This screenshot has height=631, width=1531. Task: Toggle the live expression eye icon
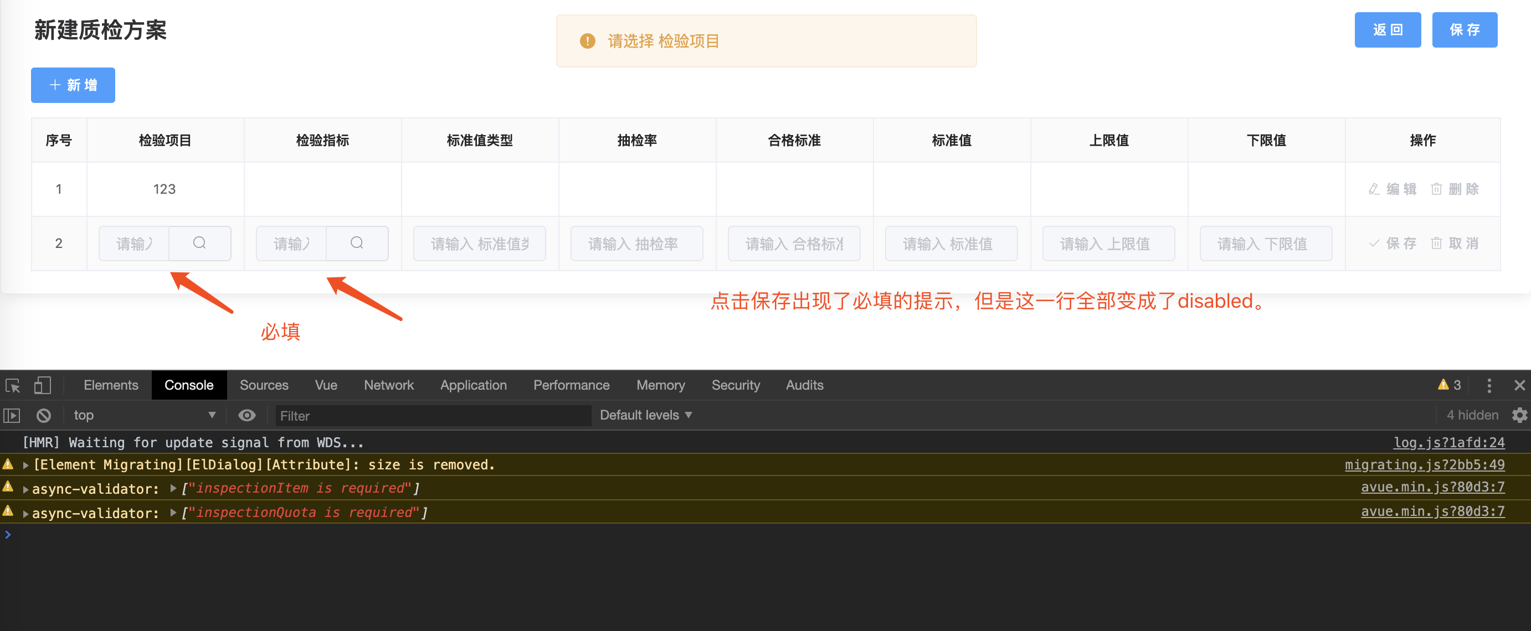246,415
